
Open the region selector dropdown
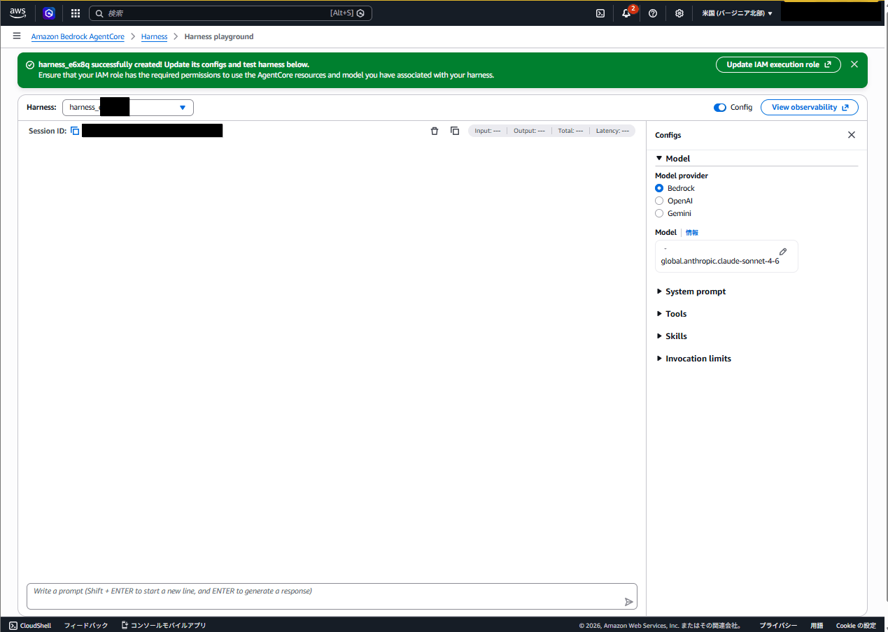pyautogui.click(x=737, y=13)
